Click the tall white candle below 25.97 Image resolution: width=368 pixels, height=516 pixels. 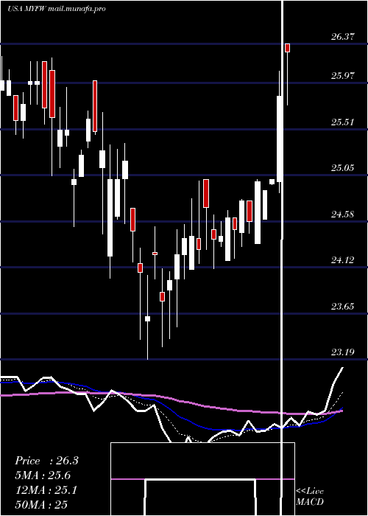(280, 139)
